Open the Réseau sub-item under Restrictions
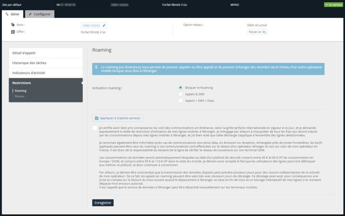This screenshot has width=345, height=216. pyautogui.click(x=20, y=96)
